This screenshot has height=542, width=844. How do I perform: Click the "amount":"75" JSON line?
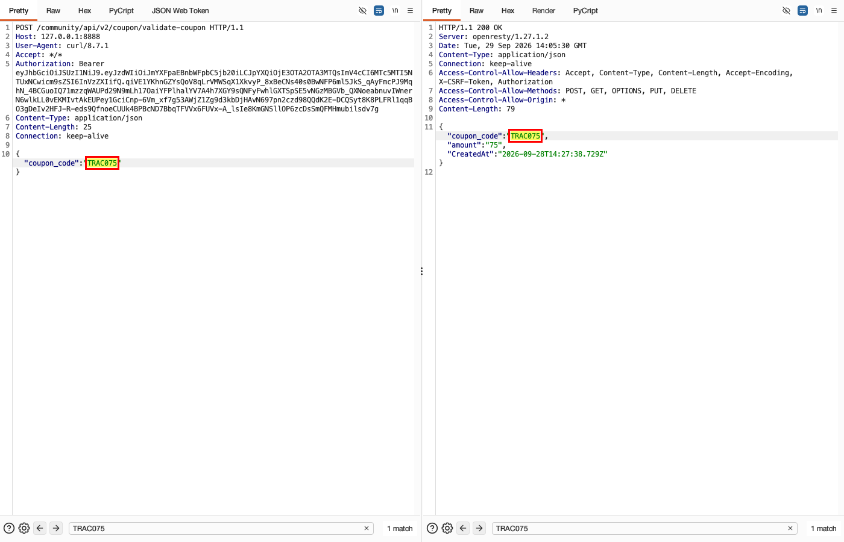[x=476, y=145]
